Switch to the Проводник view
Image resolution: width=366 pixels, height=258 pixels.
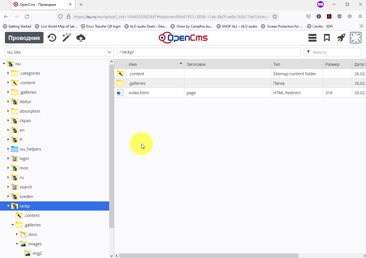point(24,38)
